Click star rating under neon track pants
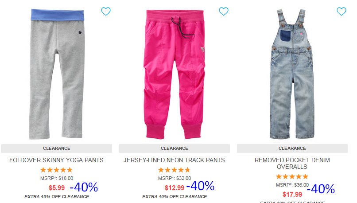Screen dimensions: 357x203 (174, 170)
